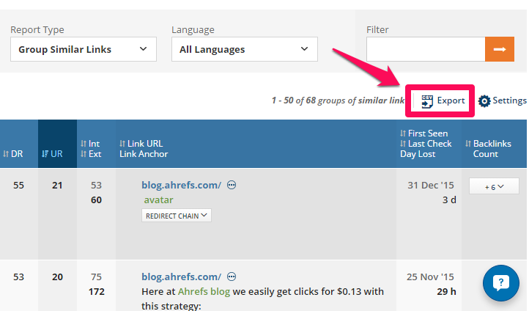
Task: Sort by First Seen date
Action: [x=424, y=133]
